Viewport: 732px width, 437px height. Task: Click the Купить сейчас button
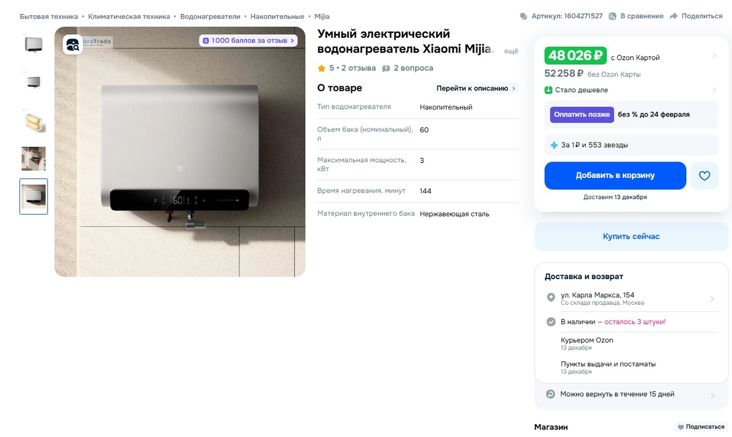click(631, 236)
